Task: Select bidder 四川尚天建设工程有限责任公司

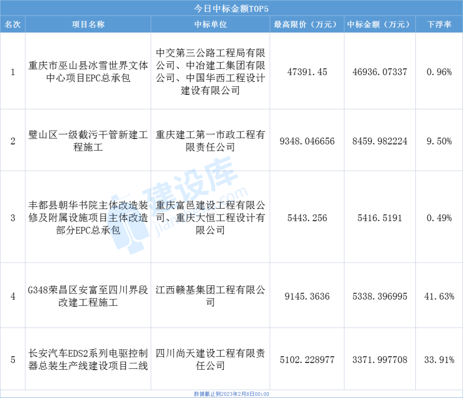Action: point(210,359)
